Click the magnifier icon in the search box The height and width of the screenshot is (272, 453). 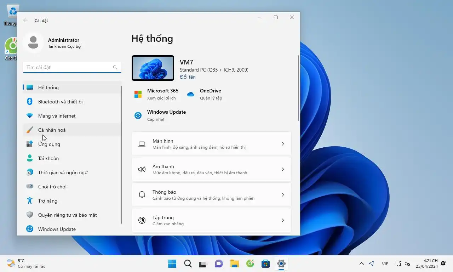115,67
